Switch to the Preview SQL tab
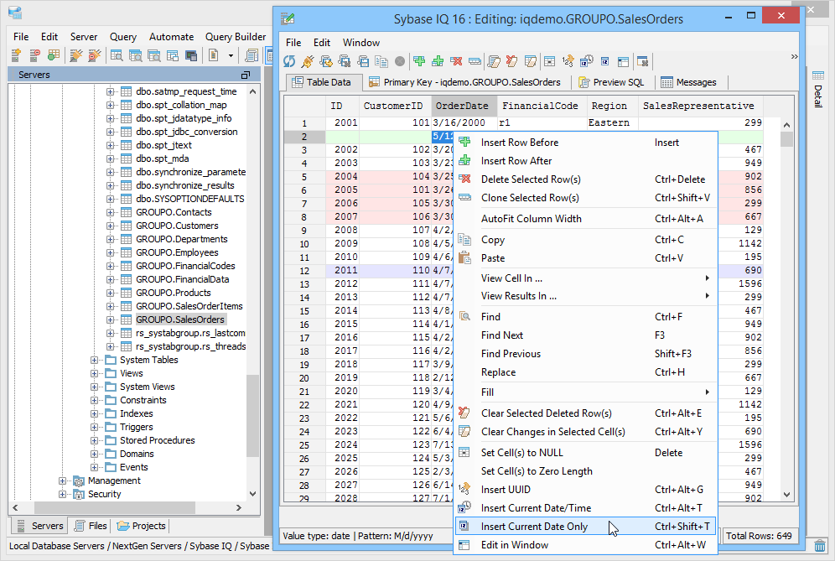This screenshot has height=561, width=835. 611,82
